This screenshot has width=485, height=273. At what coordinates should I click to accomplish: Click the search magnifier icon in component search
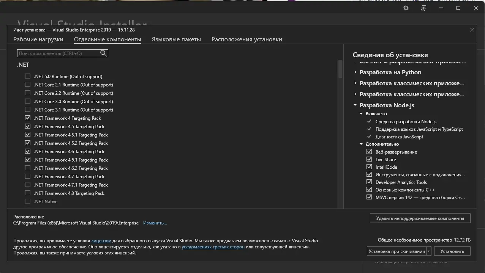click(103, 53)
